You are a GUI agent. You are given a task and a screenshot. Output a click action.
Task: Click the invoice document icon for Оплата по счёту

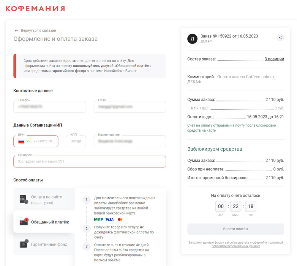(x=24, y=199)
